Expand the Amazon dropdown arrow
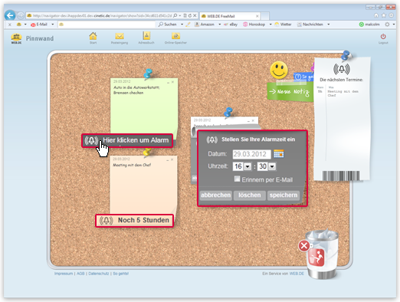Image resolution: width=400 pixels, height=302 pixels. [219, 25]
